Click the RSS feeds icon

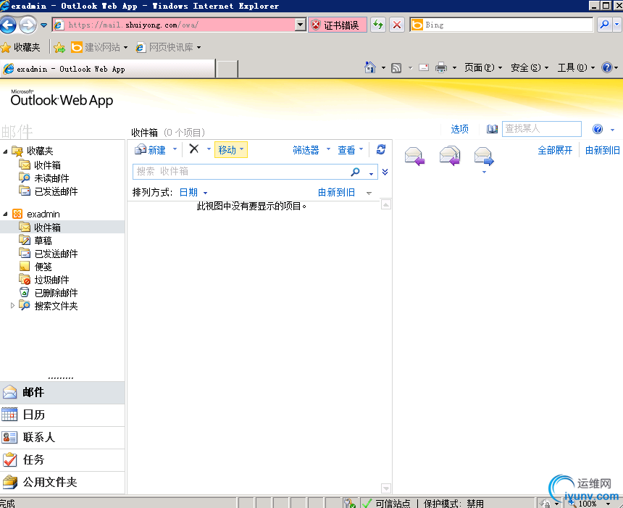point(396,68)
